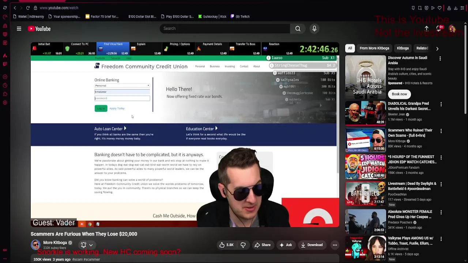Click the address bar URL

(x=59, y=8)
